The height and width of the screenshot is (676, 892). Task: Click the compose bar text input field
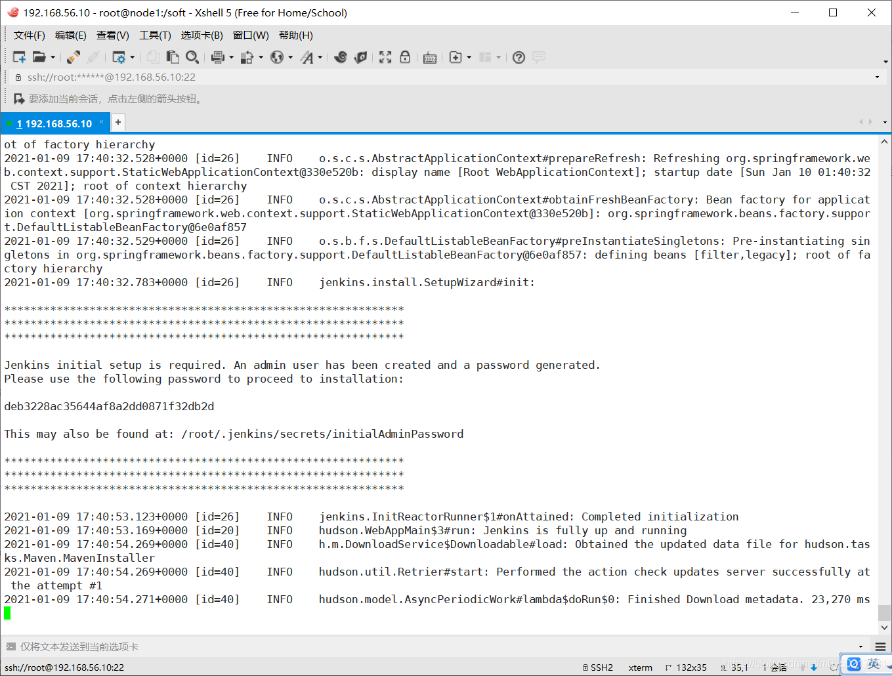[x=433, y=647]
